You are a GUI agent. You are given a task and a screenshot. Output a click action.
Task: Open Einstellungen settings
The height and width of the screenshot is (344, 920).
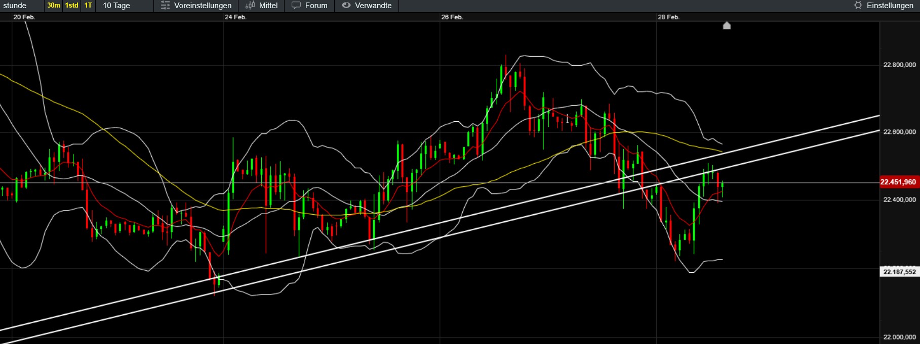tap(884, 6)
